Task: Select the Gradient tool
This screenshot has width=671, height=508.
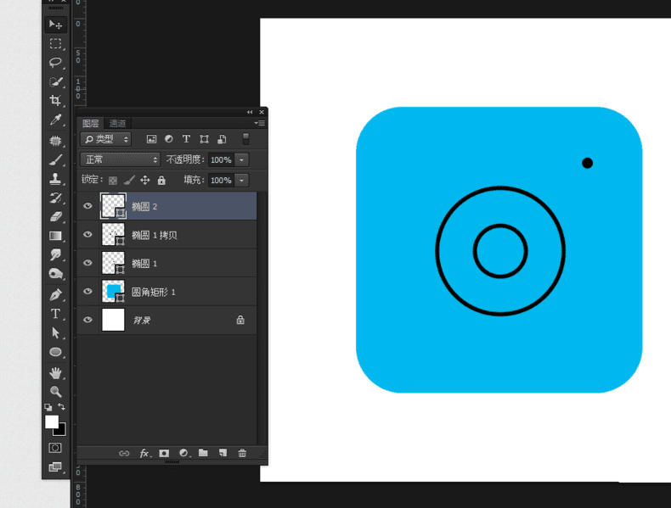Action: coord(55,236)
